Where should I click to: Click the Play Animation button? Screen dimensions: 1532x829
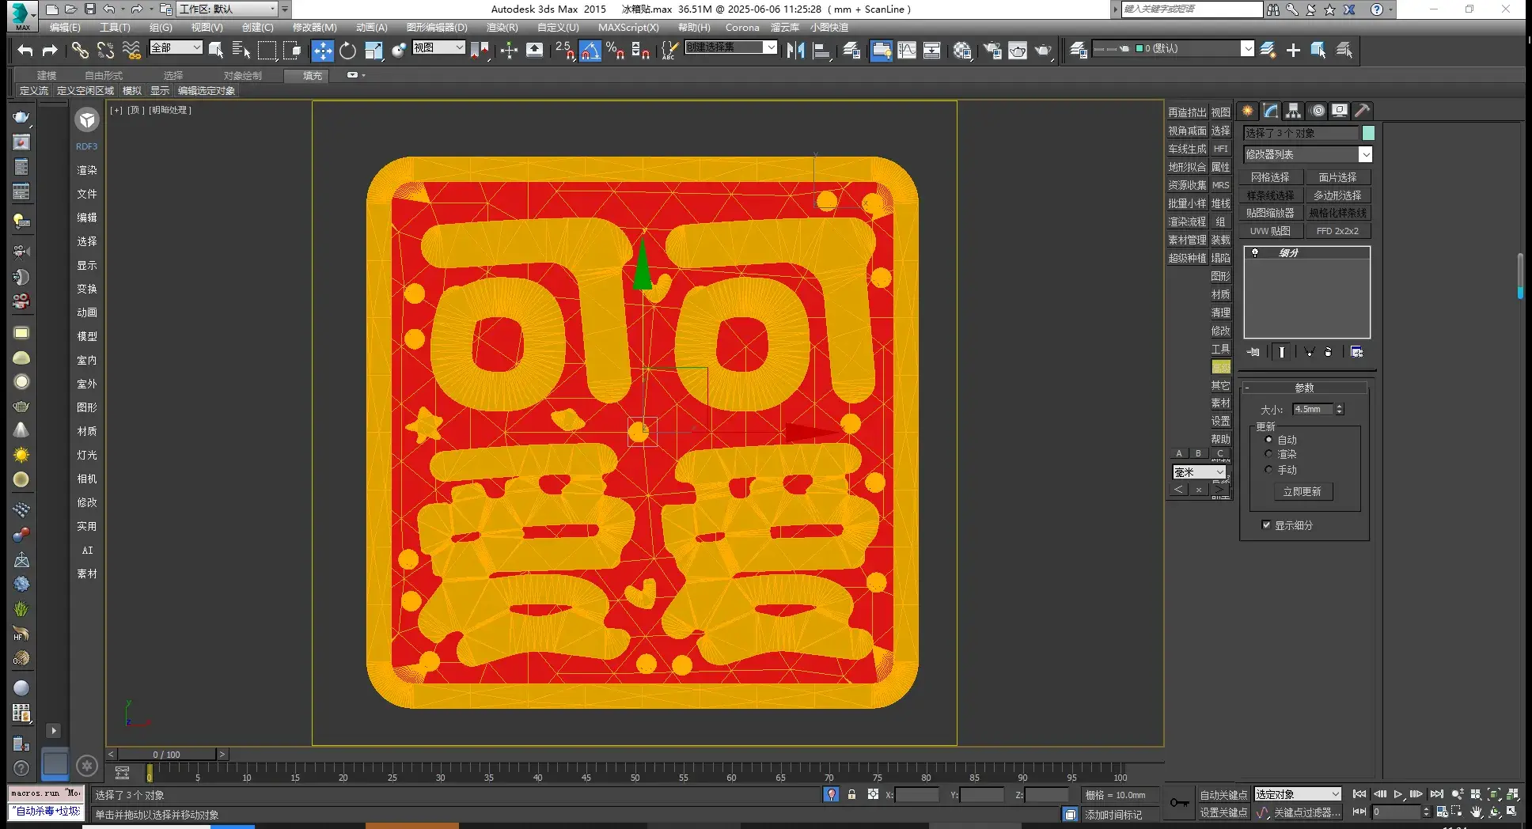(1398, 794)
